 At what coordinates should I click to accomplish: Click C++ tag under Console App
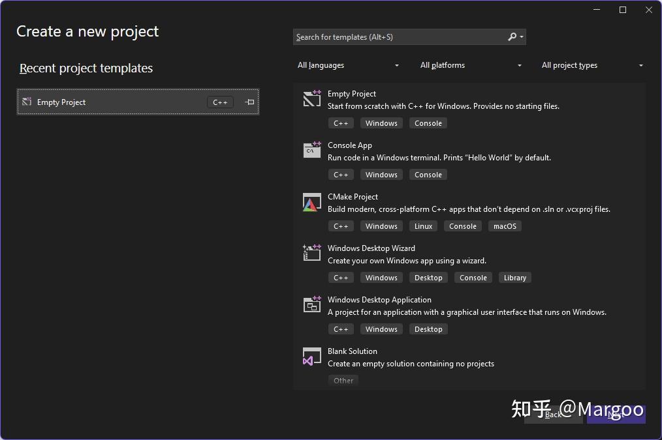pos(341,175)
